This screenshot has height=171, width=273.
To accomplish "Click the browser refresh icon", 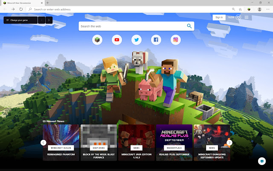I will [x=21, y=9].
